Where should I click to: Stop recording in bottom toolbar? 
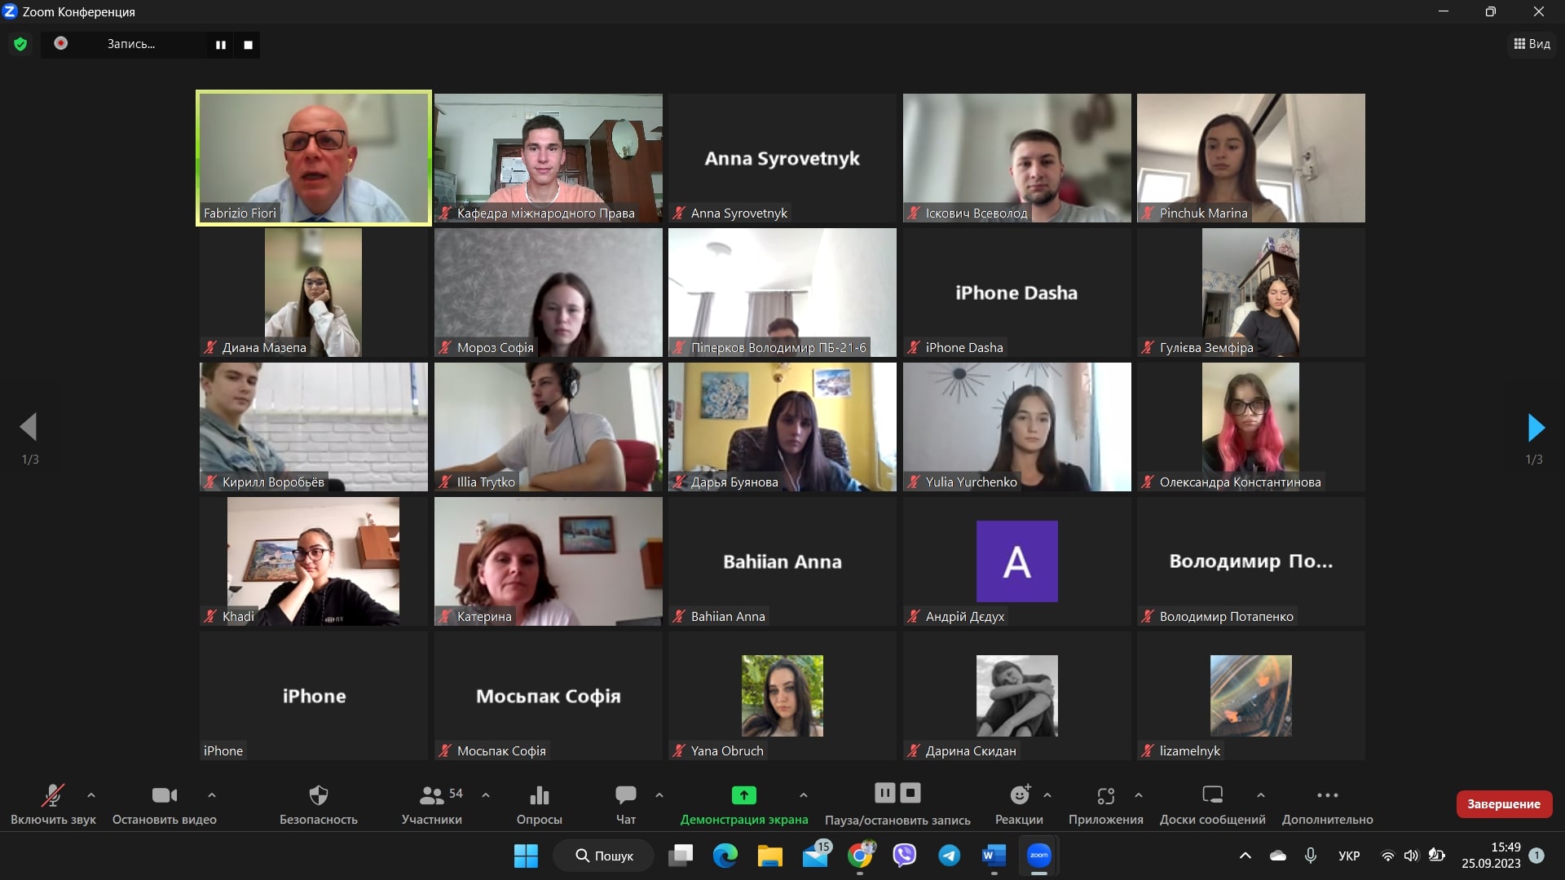pyautogui.click(x=911, y=793)
